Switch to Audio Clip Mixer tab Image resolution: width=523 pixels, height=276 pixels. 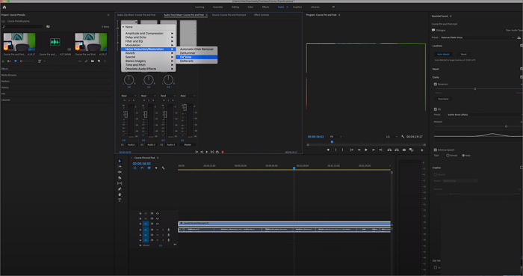point(136,15)
